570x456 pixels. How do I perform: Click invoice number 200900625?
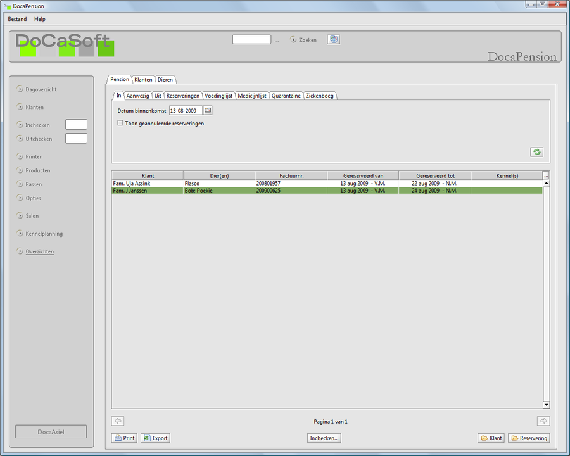coord(269,191)
